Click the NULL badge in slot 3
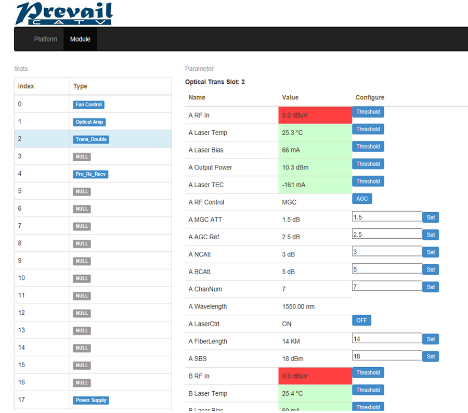Viewport: 468px width, 413px height. click(82, 157)
